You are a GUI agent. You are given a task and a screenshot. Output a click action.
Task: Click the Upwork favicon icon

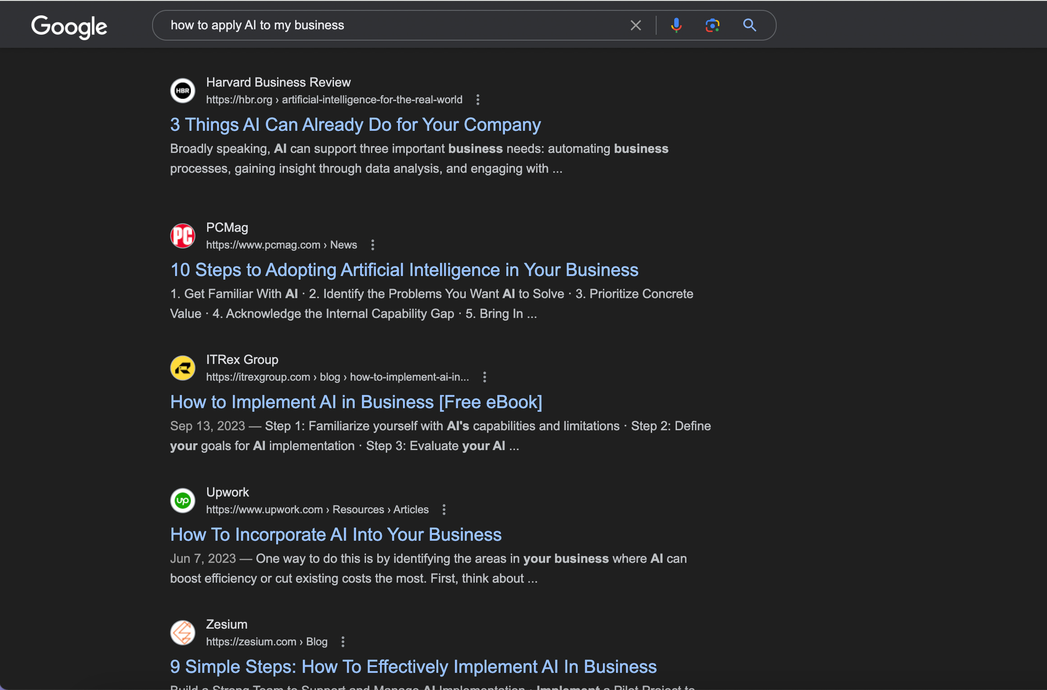coord(182,501)
